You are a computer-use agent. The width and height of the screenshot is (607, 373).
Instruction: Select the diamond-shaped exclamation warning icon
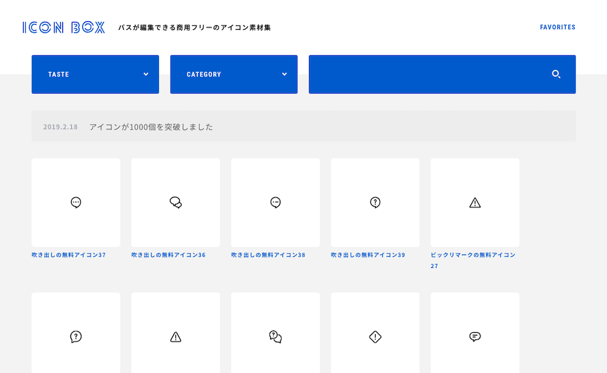[375, 337]
